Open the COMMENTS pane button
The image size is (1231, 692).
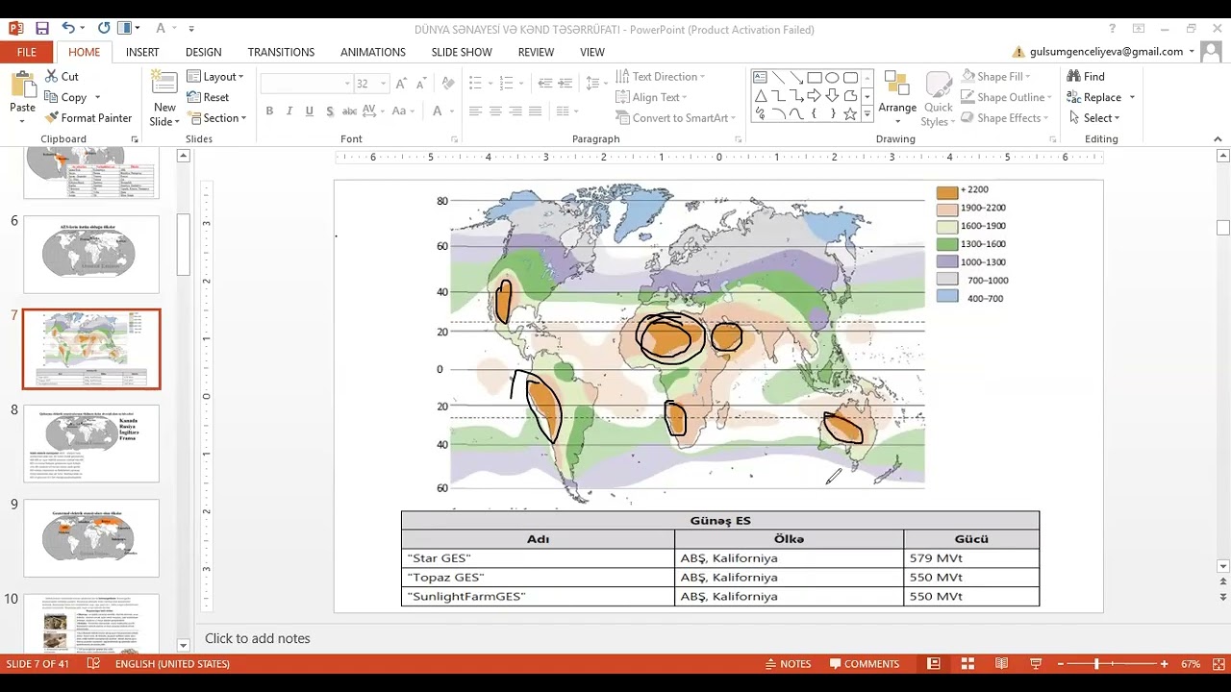tap(865, 664)
